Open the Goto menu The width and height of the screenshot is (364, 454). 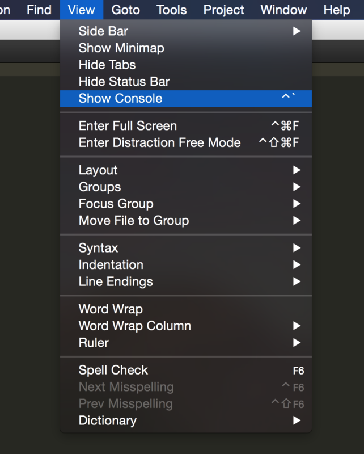tap(125, 10)
